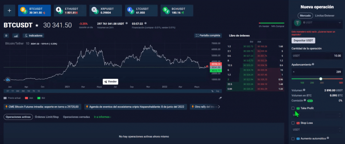Select Mercado order type
This screenshot has height=144, width=345.
point(305,16)
